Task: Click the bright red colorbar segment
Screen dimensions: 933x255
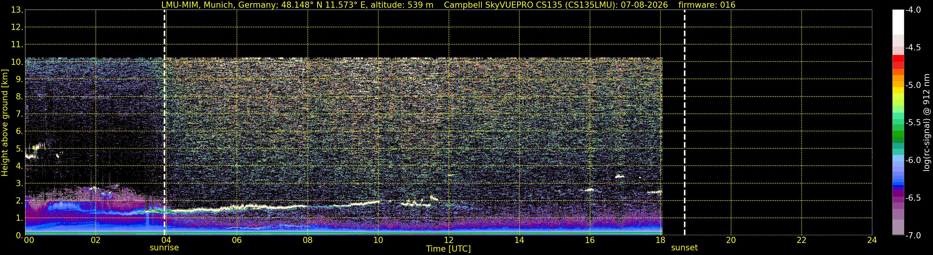Action: 898,59
